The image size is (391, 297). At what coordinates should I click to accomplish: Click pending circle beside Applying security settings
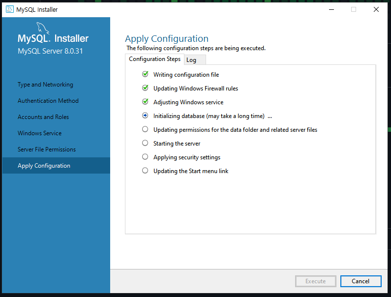click(x=145, y=156)
